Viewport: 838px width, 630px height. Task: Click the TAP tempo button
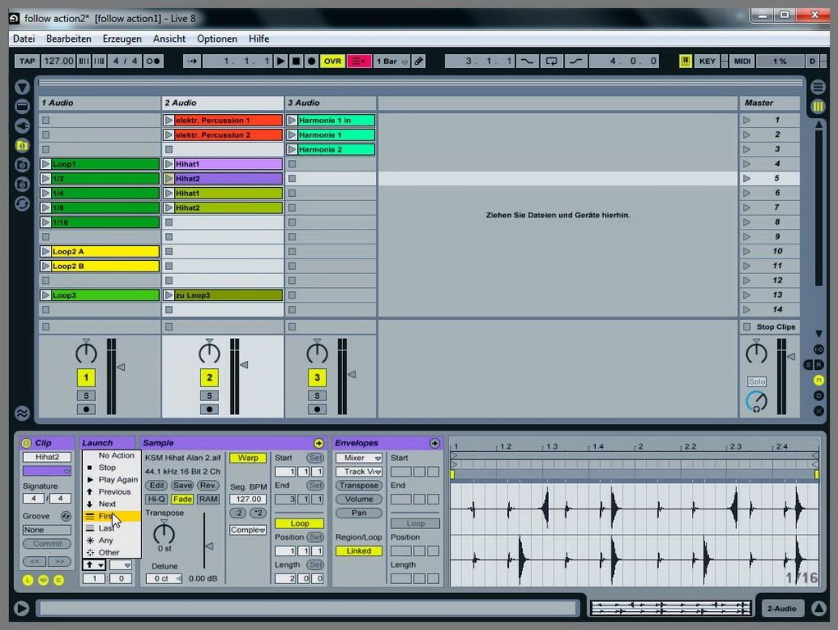click(27, 61)
